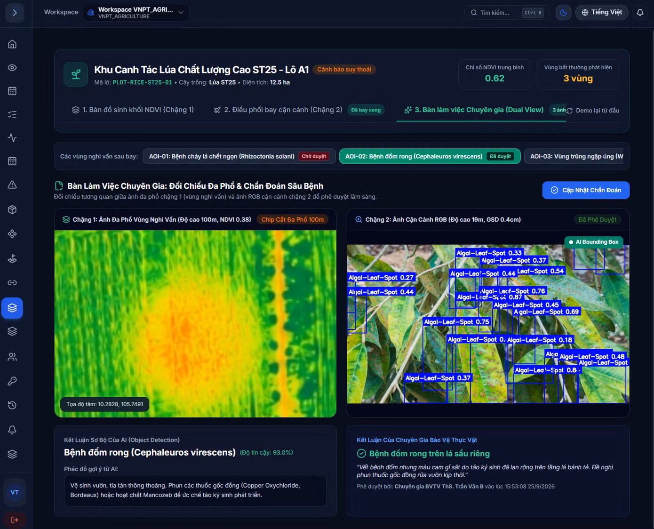Screen dimensions: 654x529
Task: Open the users icon in sidebar
Action: [x=13, y=357]
